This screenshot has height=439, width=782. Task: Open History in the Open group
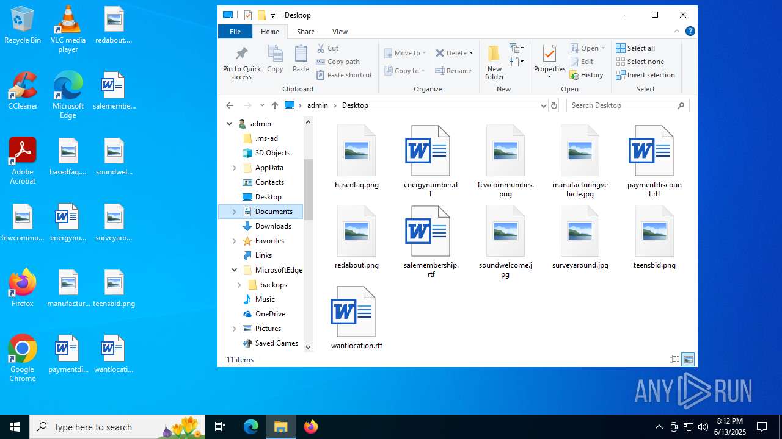coord(586,75)
